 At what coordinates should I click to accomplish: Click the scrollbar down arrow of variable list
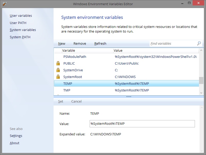202,93
